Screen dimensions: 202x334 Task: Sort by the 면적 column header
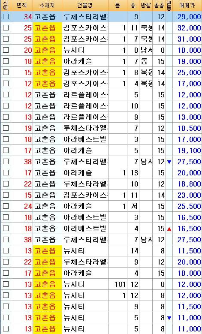pyautogui.click(x=22, y=6)
